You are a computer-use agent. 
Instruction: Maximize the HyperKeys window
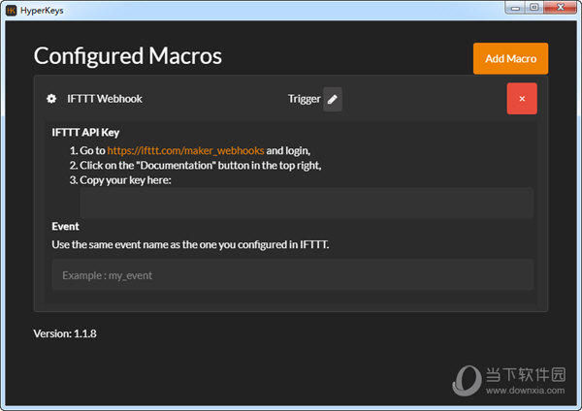[534, 8]
